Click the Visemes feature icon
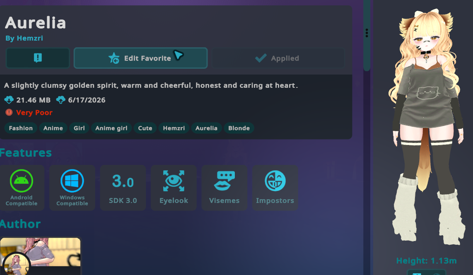 (224, 188)
